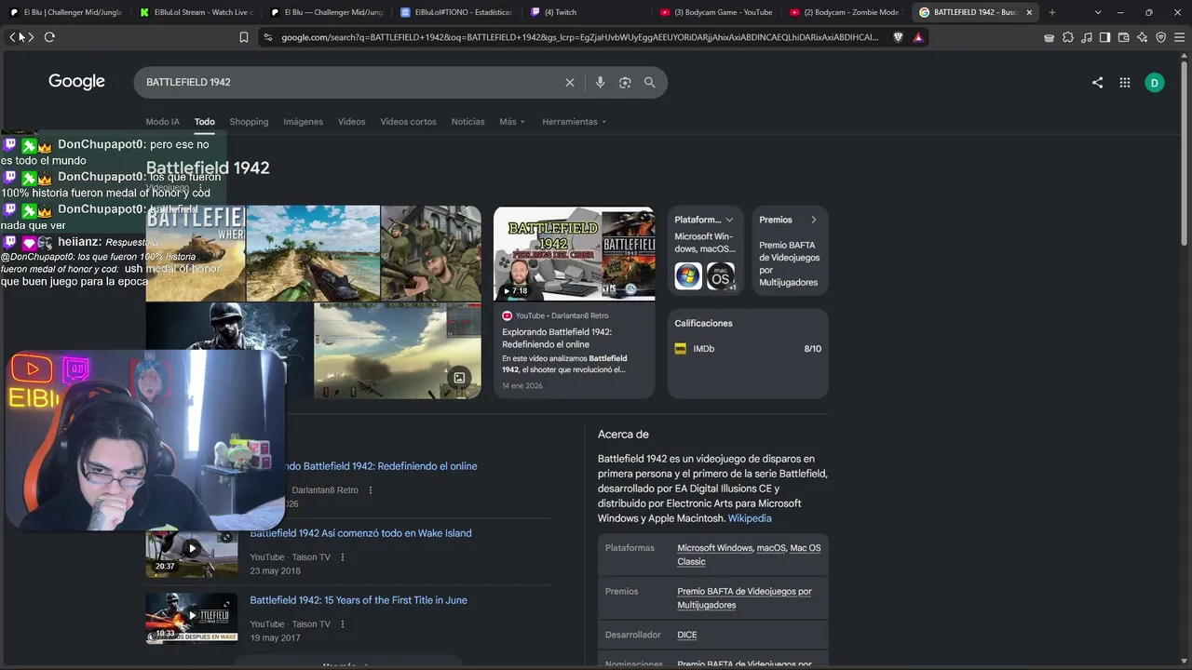The image size is (1192, 670).
Task: Click the Google search input field
Action: [x=354, y=82]
